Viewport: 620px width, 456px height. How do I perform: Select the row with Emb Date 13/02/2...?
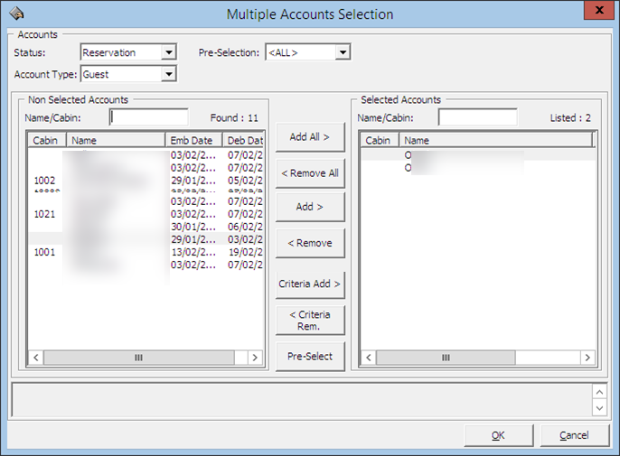[146, 252]
